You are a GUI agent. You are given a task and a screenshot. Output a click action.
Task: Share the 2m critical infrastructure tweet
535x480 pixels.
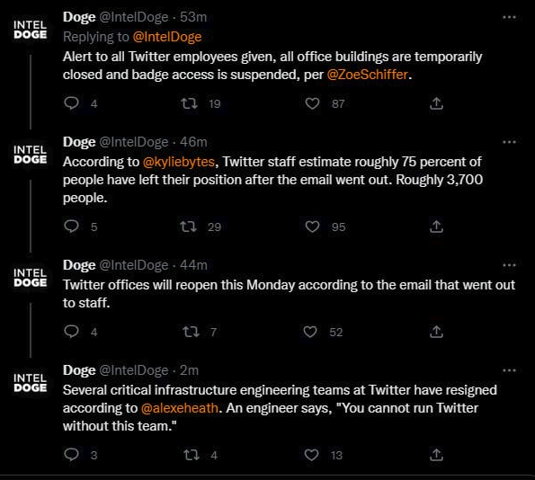pyautogui.click(x=436, y=455)
